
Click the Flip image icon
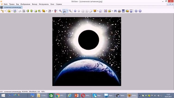coord(36,11)
